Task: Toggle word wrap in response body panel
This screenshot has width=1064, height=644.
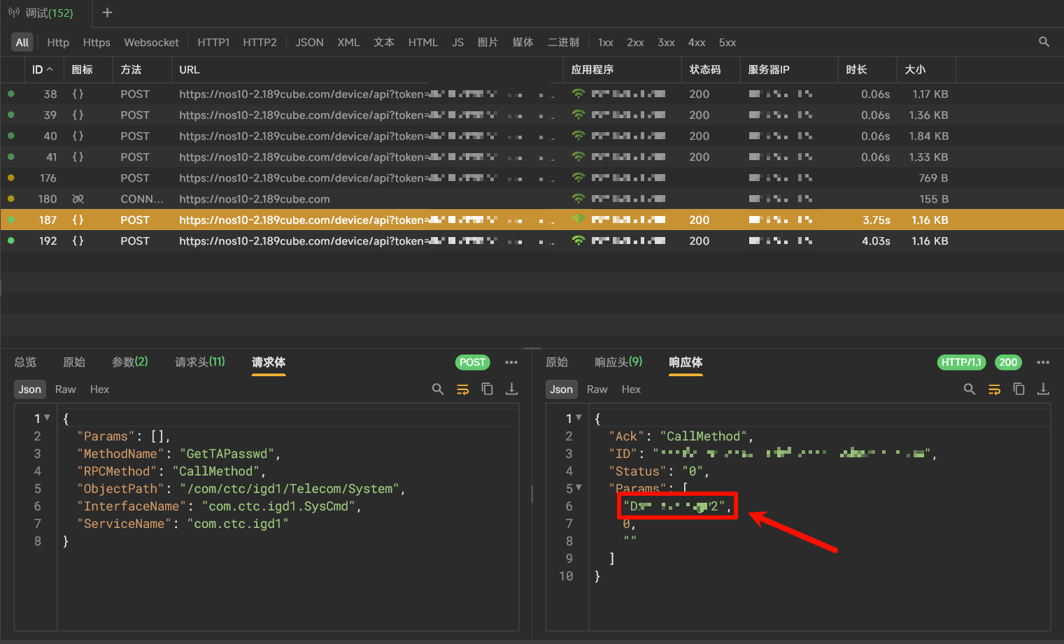Action: [x=994, y=389]
